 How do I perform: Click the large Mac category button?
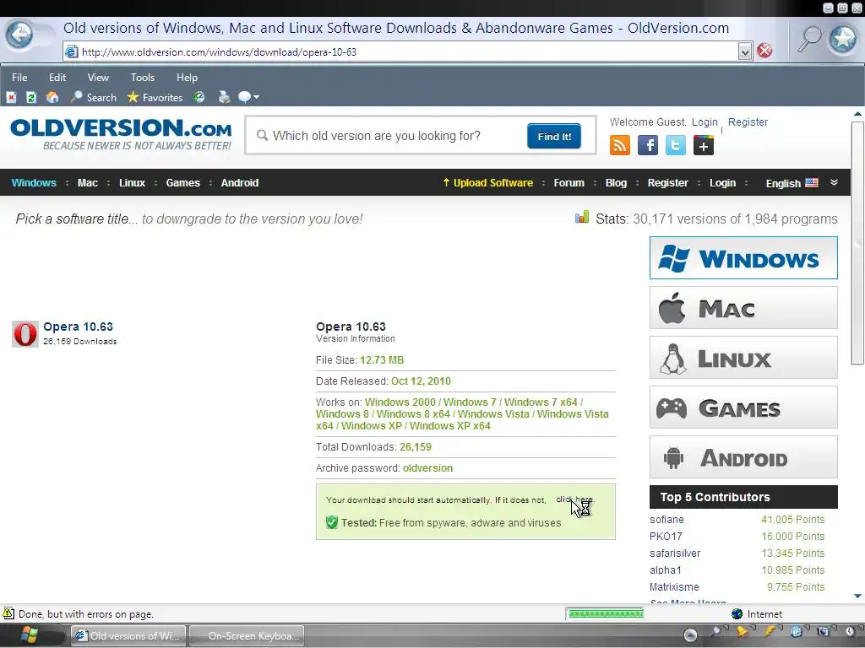(743, 307)
